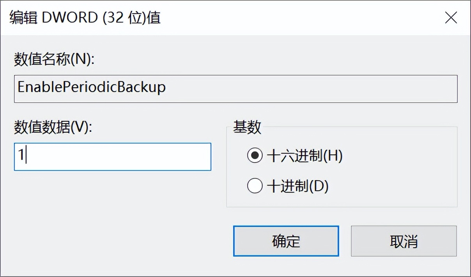
Task: Confirm the value 1 by pressing 确定
Action: 286,241
